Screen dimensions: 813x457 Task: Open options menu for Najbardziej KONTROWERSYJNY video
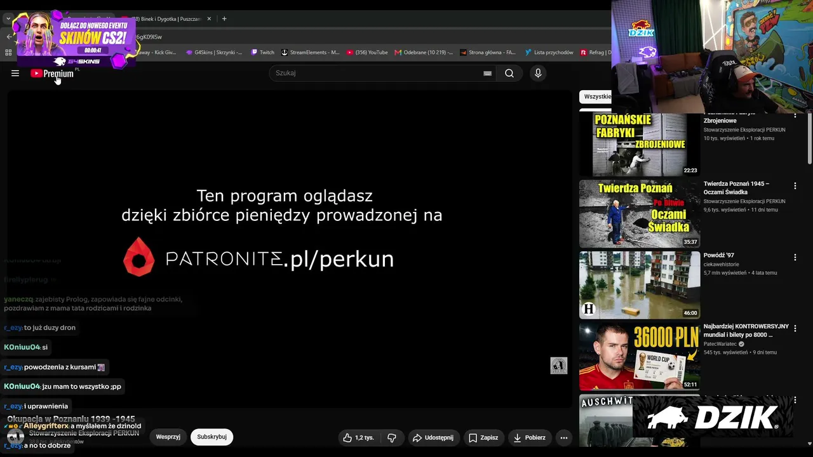tap(795, 329)
